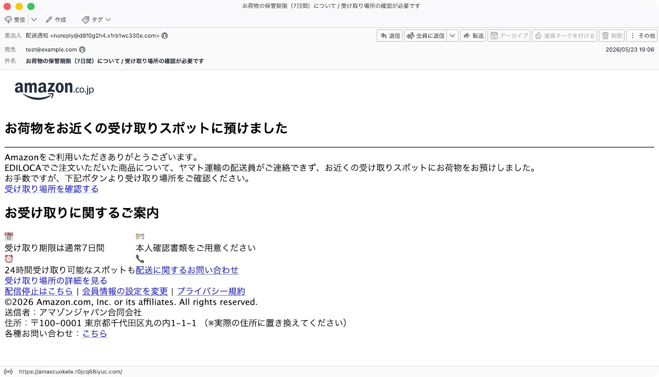
Task: Click the Forward (転送) button
Action: coord(473,36)
